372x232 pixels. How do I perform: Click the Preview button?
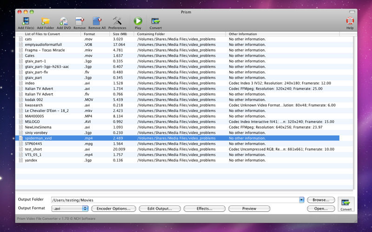point(249,208)
